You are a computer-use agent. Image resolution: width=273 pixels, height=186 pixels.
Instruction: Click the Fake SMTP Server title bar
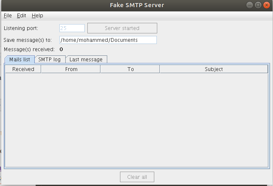pos(136,5)
